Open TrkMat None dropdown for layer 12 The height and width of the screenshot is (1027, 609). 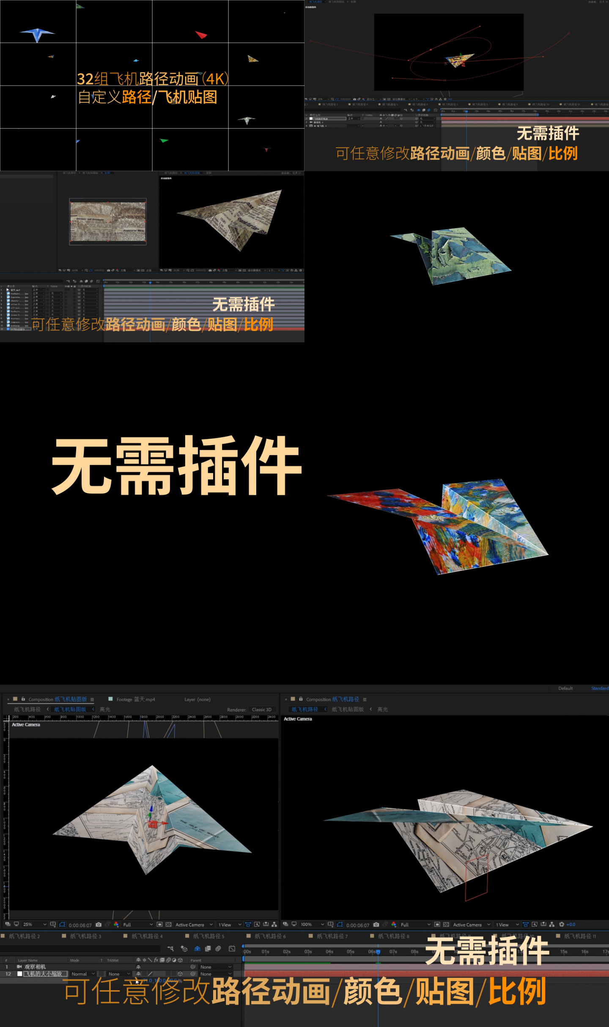click(x=119, y=974)
